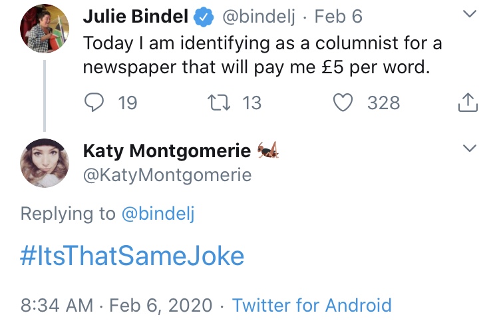Click the Twitter for Android source link
The height and width of the screenshot is (331, 499).
(x=312, y=305)
